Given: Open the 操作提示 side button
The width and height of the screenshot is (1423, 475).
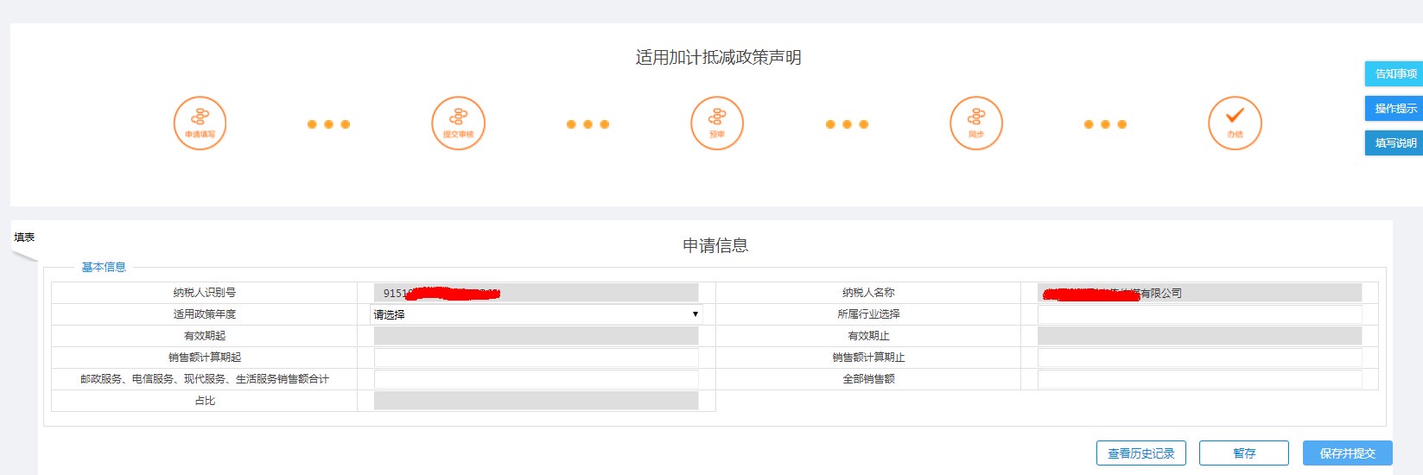Looking at the screenshot, I should [x=1394, y=108].
